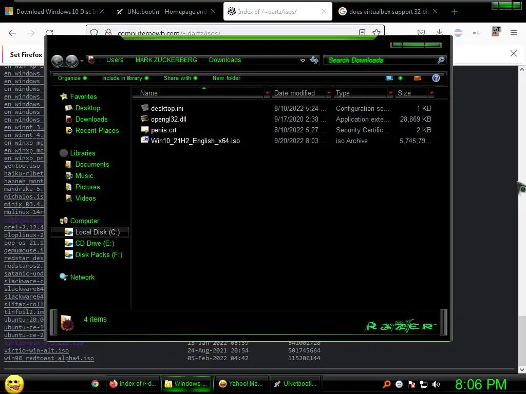Open the Chrome taskbar icon

pos(95,384)
